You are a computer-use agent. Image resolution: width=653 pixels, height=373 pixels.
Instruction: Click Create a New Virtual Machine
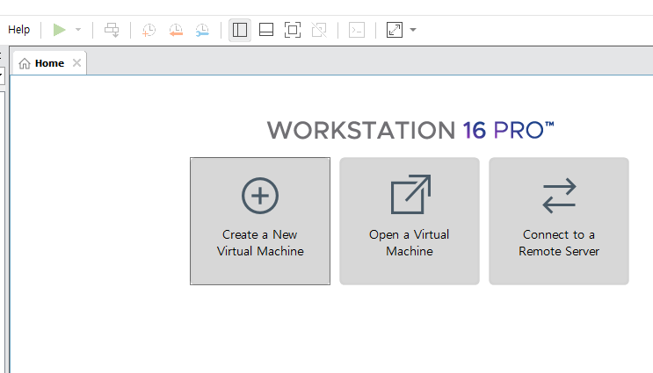[260, 221]
